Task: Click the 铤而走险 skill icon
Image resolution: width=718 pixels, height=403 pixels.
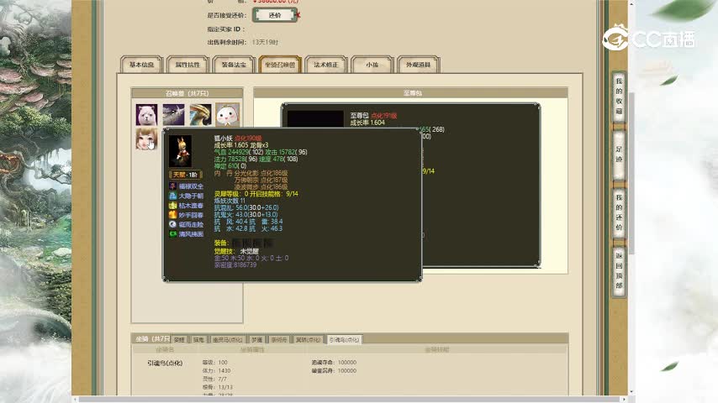Action: pyautogui.click(x=172, y=224)
